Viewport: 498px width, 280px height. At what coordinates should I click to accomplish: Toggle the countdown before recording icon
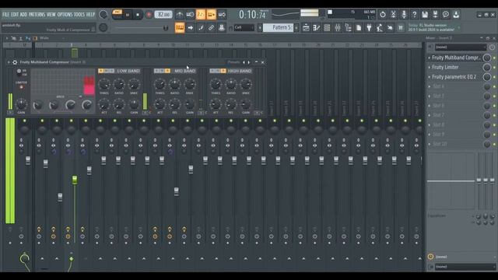point(201,15)
